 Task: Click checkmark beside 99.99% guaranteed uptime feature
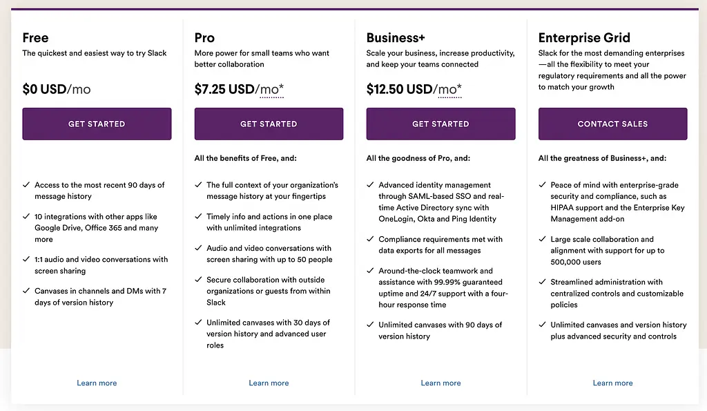[x=370, y=270]
